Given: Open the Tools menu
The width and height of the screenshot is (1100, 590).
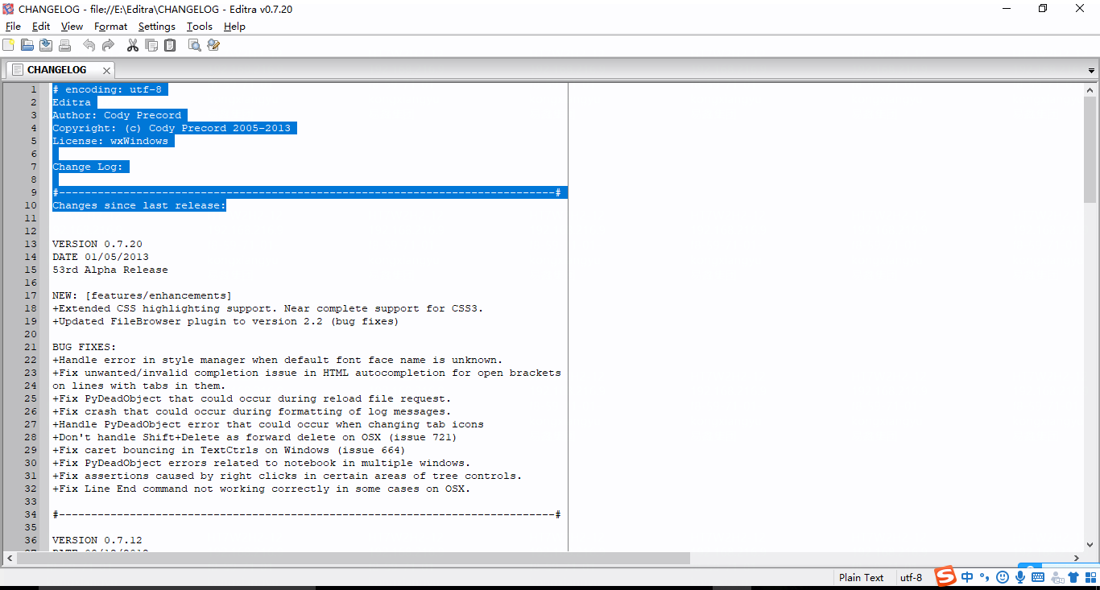Looking at the screenshot, I should click(x=200, y=27).
